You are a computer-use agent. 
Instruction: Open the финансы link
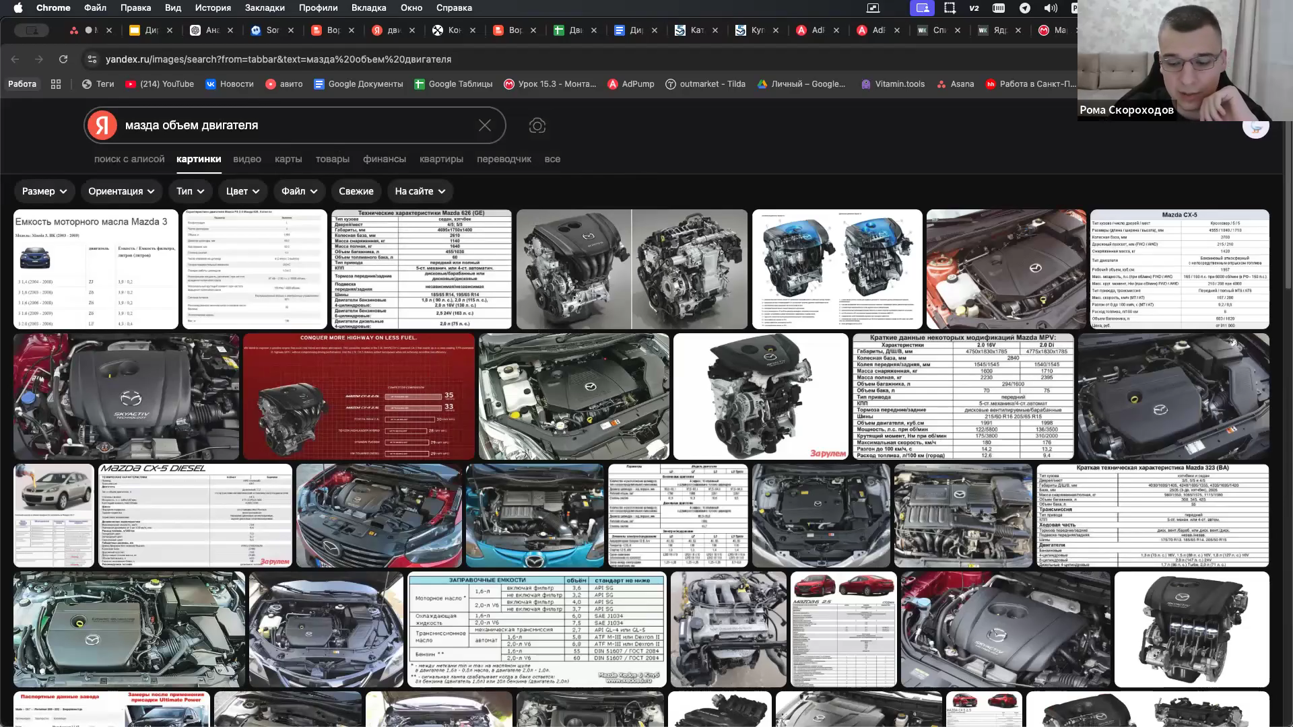pos(385,160)
